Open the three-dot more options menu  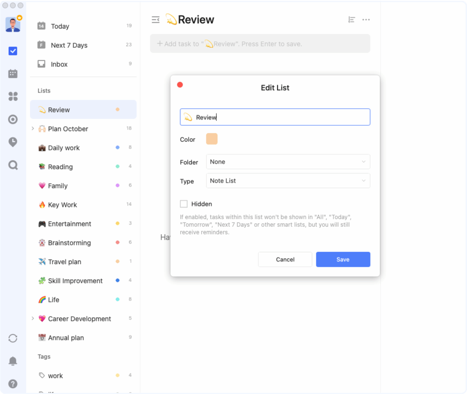(x=366, y=20)
